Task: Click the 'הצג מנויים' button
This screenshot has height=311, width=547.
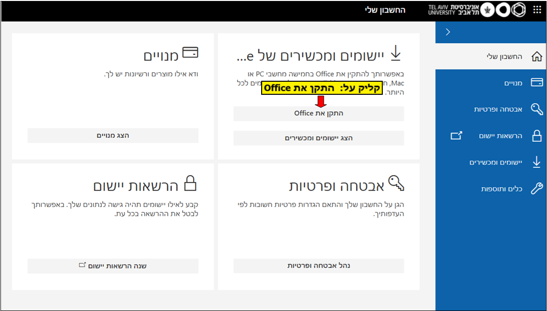Action: pyautogui.click(x=113, y=135)
